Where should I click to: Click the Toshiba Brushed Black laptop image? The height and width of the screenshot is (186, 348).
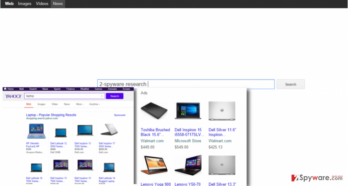tap(154, 110)
